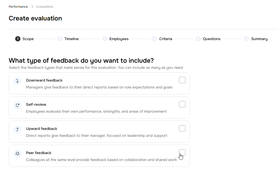This screenshot has height=195, width=278.
Task: Click the step 1 Scope number badge
Action: click(x=18, y=39)
